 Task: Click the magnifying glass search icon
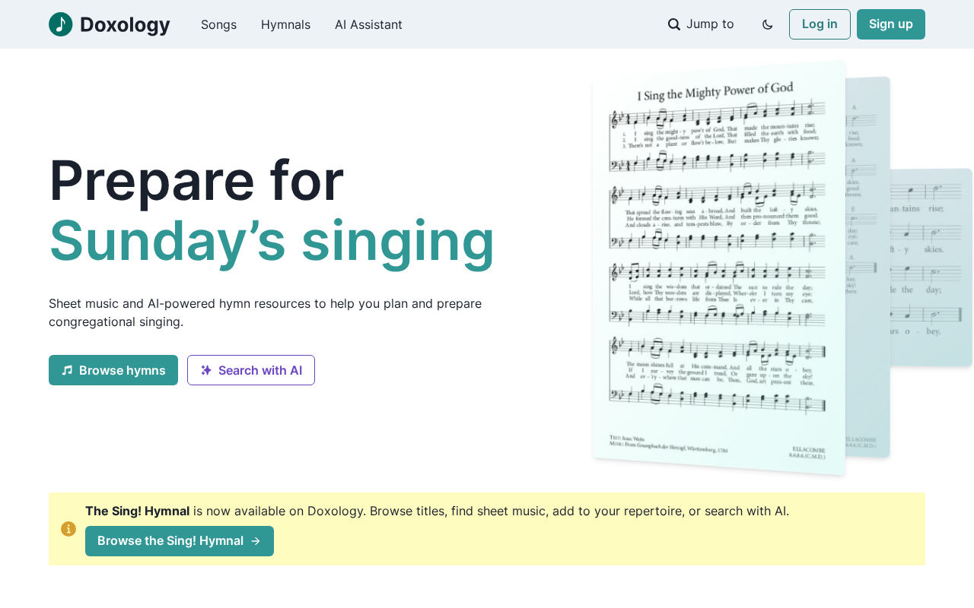click(674, 24)
